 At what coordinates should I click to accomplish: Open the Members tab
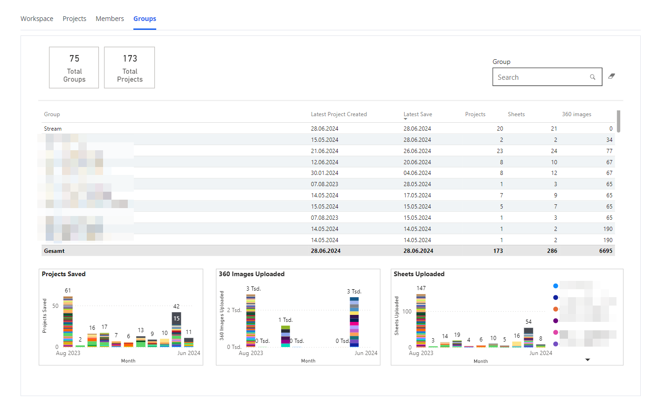(x=110, y=19)
